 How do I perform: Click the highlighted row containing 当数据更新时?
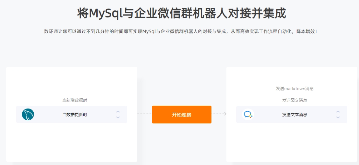[72, 114]
